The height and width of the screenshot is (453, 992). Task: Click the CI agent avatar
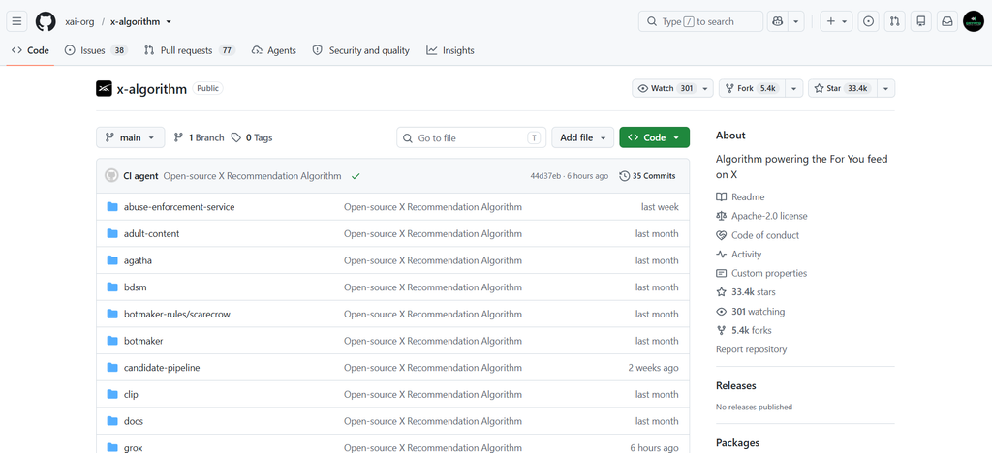[x=111, y=175]
